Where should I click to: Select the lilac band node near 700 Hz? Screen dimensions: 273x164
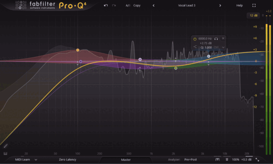(140, 59)
